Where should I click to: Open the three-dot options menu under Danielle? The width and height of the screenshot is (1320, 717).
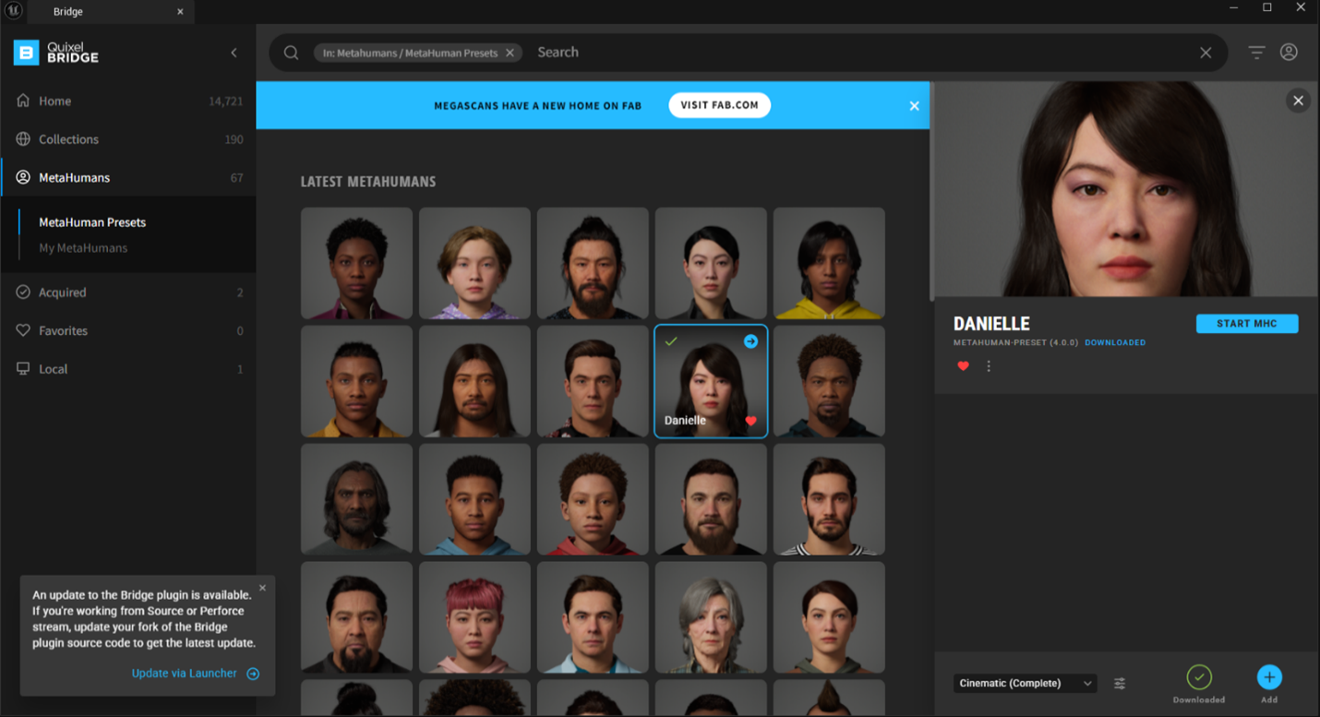click(x=989, y=365)
